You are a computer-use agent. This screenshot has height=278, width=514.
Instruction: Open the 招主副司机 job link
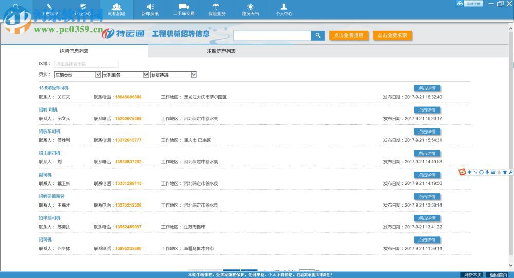(x=49, y=153)
